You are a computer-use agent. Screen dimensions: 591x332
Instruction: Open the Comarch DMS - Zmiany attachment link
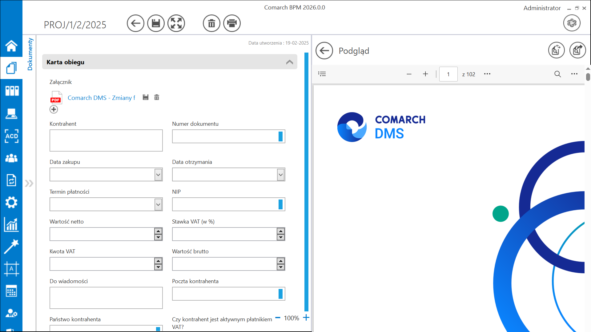coord(101,98)
